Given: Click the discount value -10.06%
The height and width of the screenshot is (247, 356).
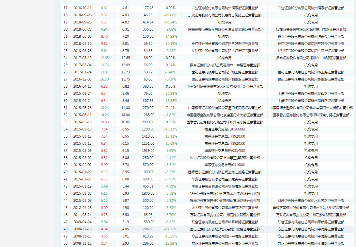Looking at the screenshot, I should pyautogui.click(x=171, y=15).
